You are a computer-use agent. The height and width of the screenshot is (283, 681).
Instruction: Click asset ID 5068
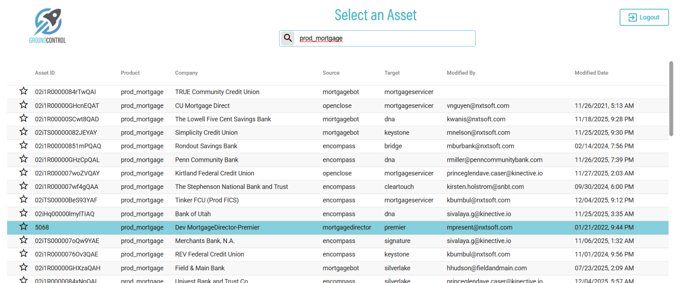[x=42, y=227]
